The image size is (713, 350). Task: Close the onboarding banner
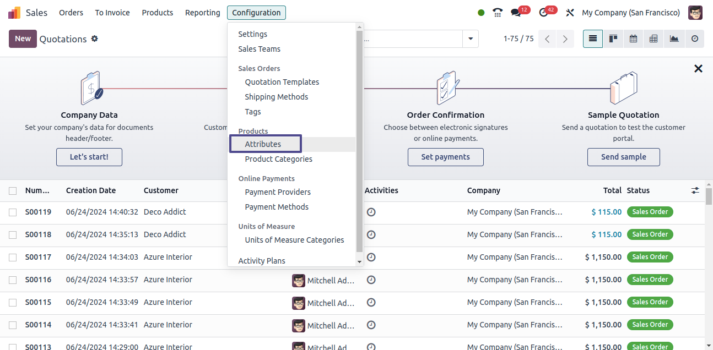pos(698,68)
